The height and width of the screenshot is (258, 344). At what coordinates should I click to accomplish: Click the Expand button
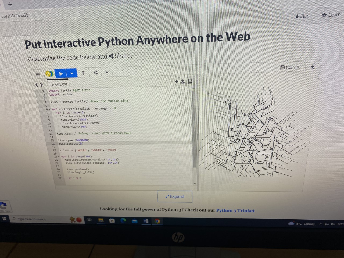(175, 196)
